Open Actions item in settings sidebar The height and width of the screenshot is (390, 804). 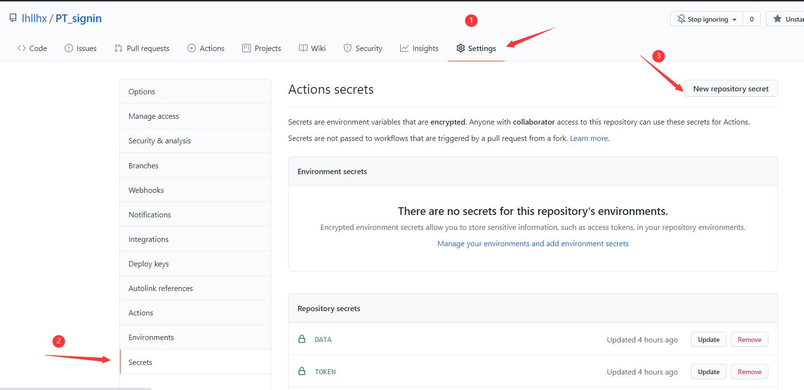tap(195, 313)
